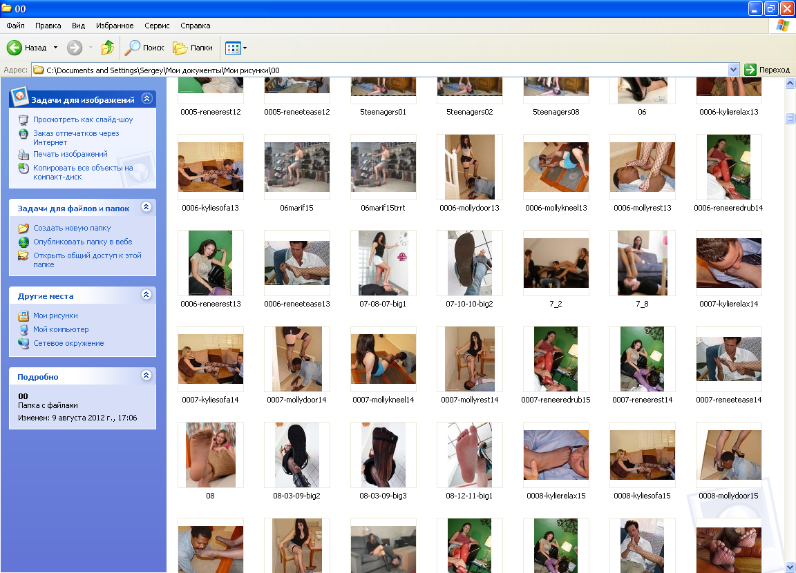Image resolution: width=796 pixels, height=573 pixels.
Task: Select the file name 08
Action: coord(211,496)
